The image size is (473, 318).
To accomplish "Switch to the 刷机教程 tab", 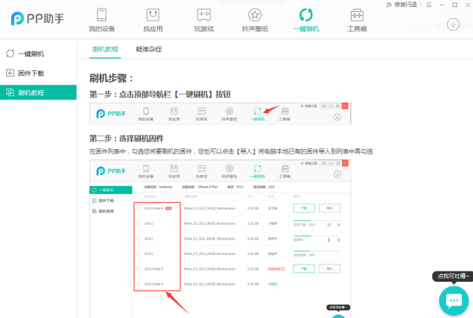I will [106, 49].
